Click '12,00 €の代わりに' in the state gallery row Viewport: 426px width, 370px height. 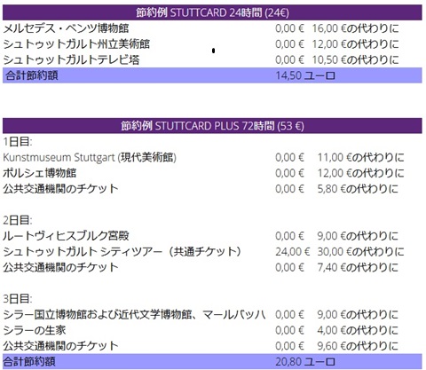[x=355, y=44]
